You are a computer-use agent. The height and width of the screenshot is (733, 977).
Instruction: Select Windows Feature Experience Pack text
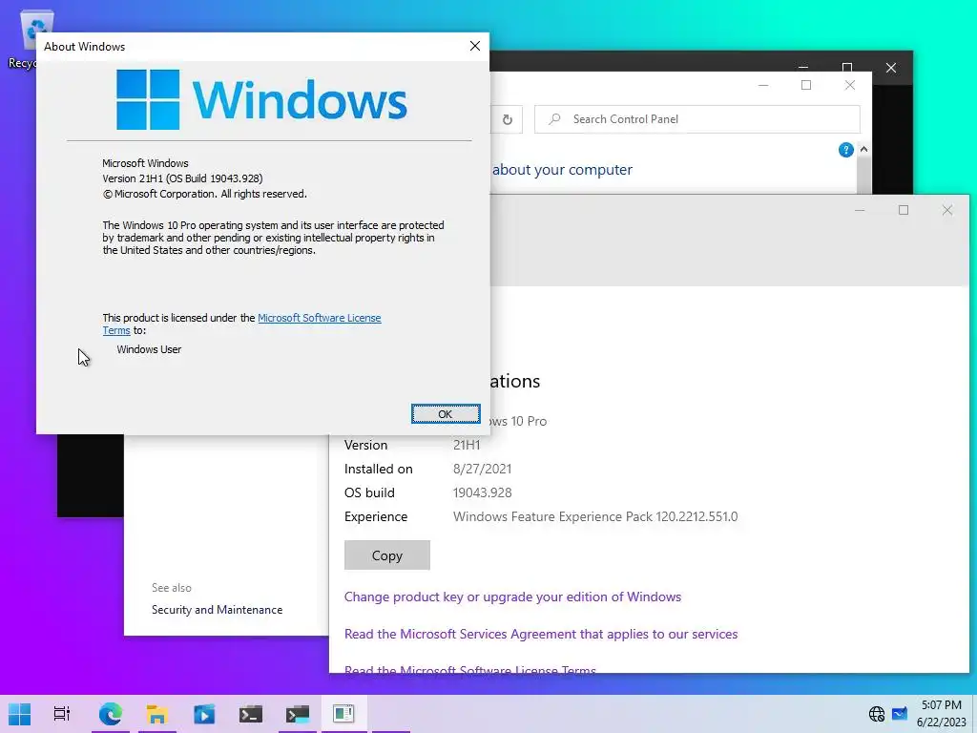tap(595, 516)
